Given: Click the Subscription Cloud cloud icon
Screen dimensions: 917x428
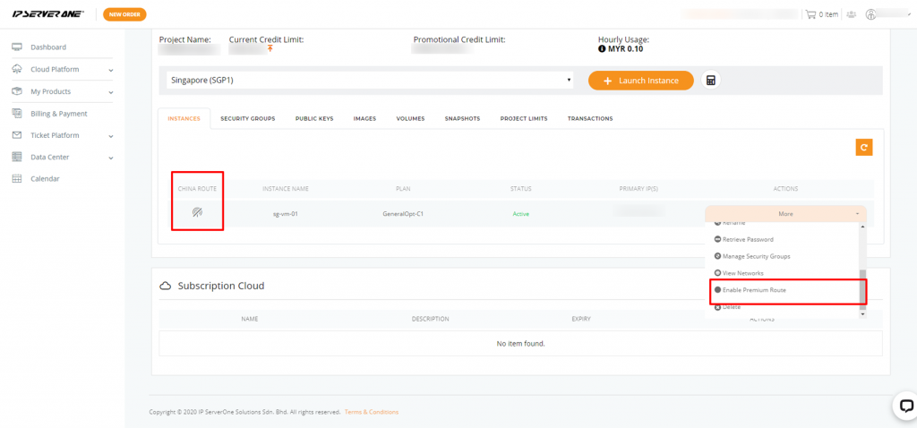Looking at the screenshot, I should pyautogui.click(x=166, y=286).
